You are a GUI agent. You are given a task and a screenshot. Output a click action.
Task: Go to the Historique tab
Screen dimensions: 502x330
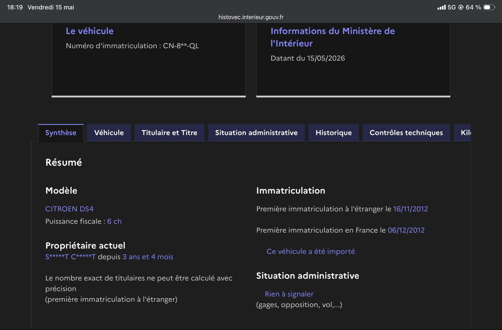point(333,133)
